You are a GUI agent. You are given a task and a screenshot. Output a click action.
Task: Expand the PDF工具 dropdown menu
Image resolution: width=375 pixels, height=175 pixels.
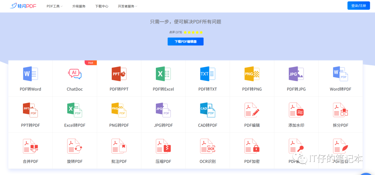(55, 6)
